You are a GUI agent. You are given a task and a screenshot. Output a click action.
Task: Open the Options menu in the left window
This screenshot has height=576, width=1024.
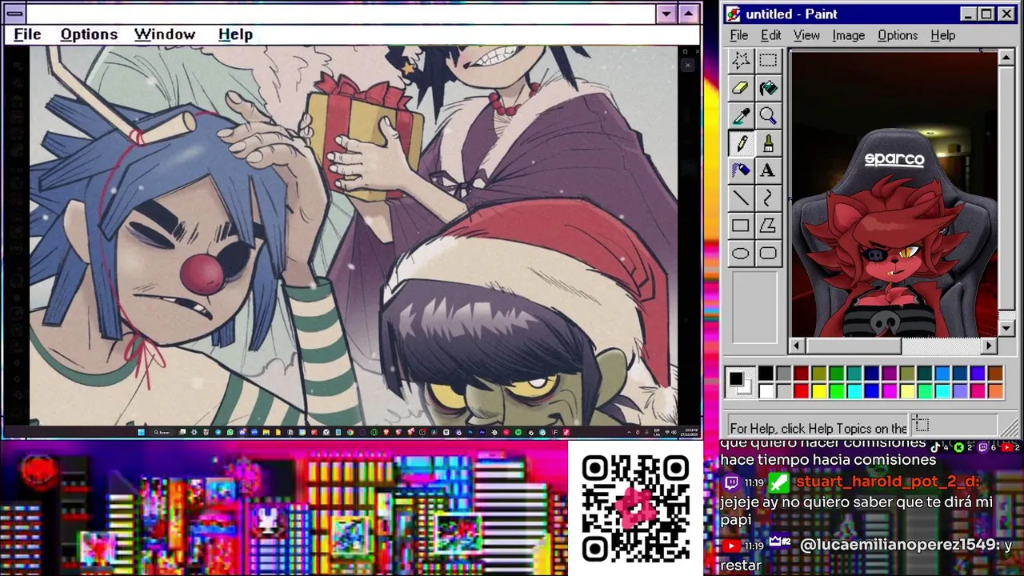pyautogui.click(x=89, y=34)
